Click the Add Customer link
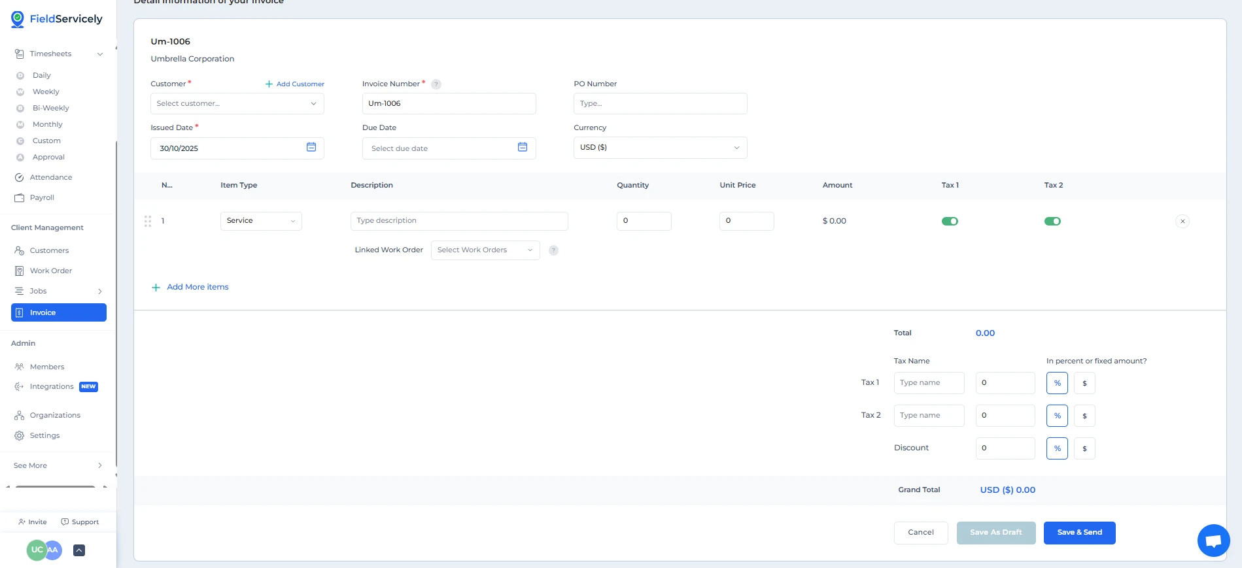This screenshot has height=568, width=1242. (x=295, y=84)
